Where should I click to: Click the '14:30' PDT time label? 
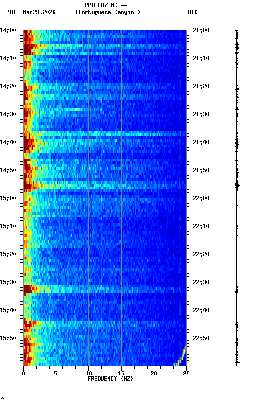8,114
